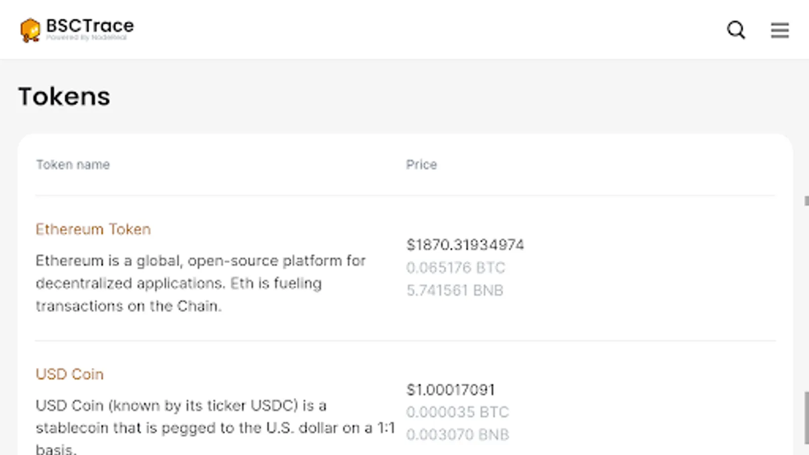
Task: Open the USD Coin link
Action: coord(70,375)
